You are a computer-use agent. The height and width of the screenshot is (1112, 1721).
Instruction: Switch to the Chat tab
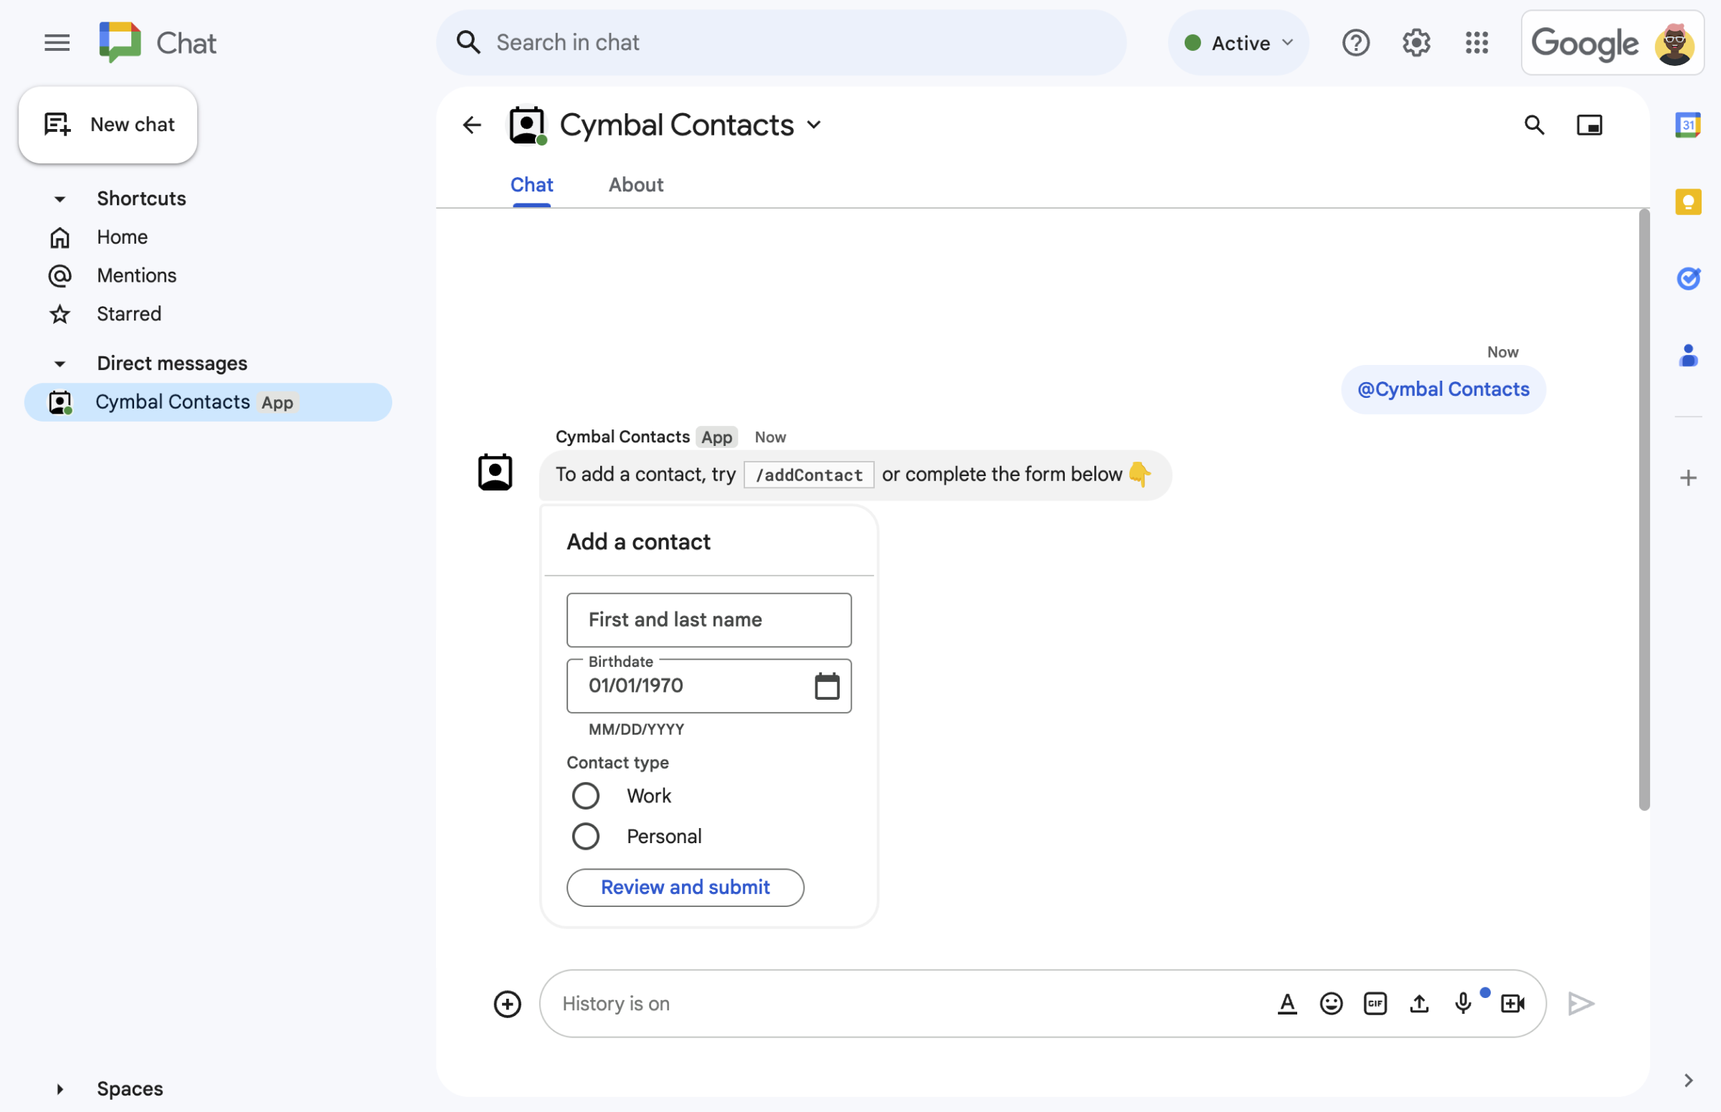(531, 183)
